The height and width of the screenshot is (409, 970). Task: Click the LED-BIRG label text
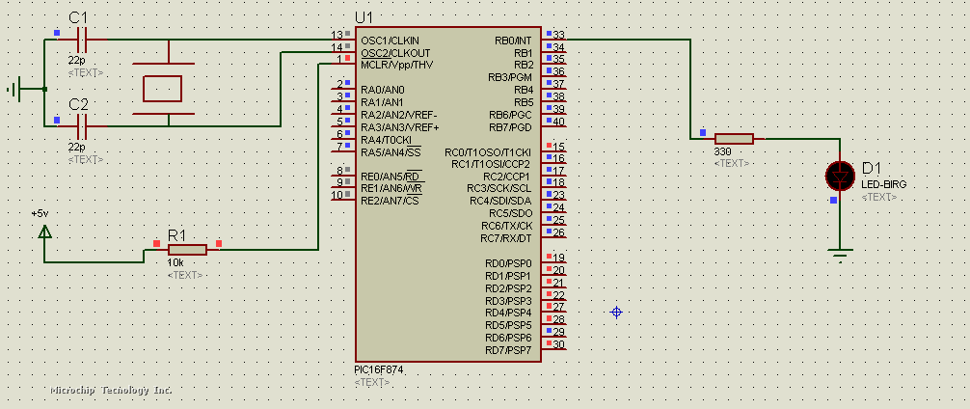point(883,183)
